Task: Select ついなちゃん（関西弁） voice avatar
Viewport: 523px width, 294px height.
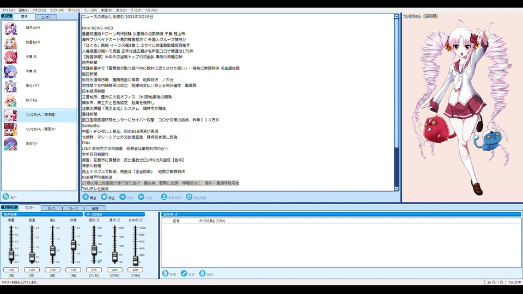Action: tap(11, 130)
